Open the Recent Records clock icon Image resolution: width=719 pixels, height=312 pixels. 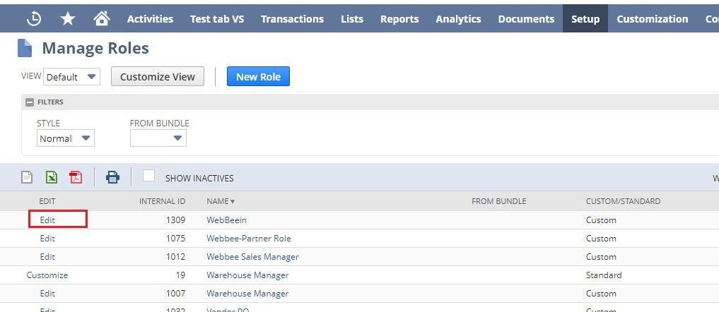[33, 19]
